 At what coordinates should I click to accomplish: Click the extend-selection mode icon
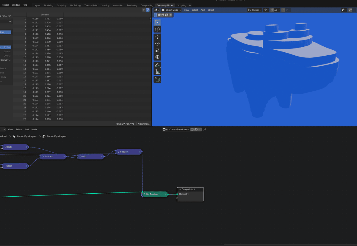[x=159, y=15]
